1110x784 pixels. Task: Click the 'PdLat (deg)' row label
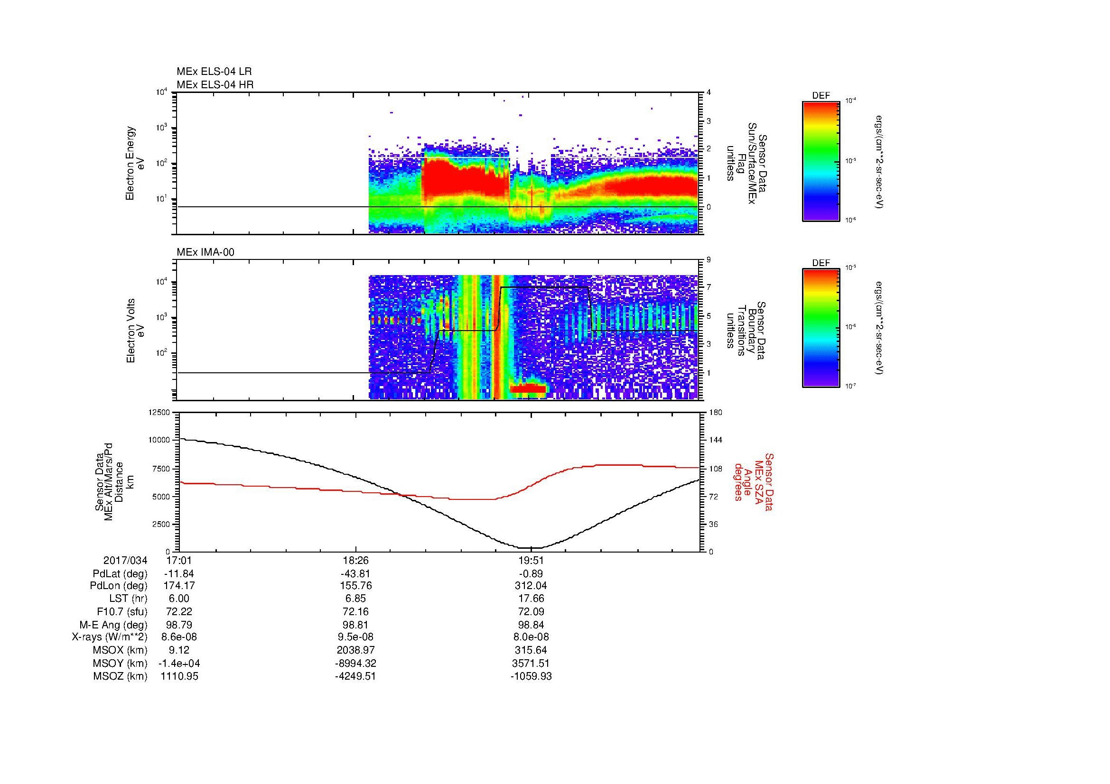point(120,574)
